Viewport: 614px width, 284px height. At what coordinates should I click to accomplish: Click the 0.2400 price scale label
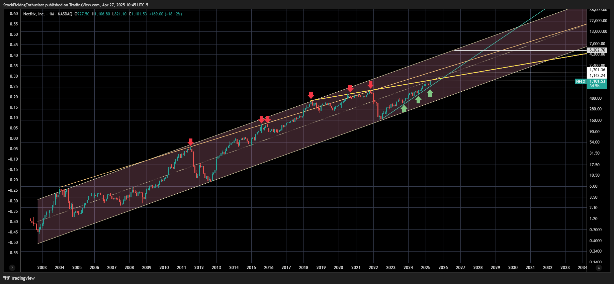click(595, 251)
